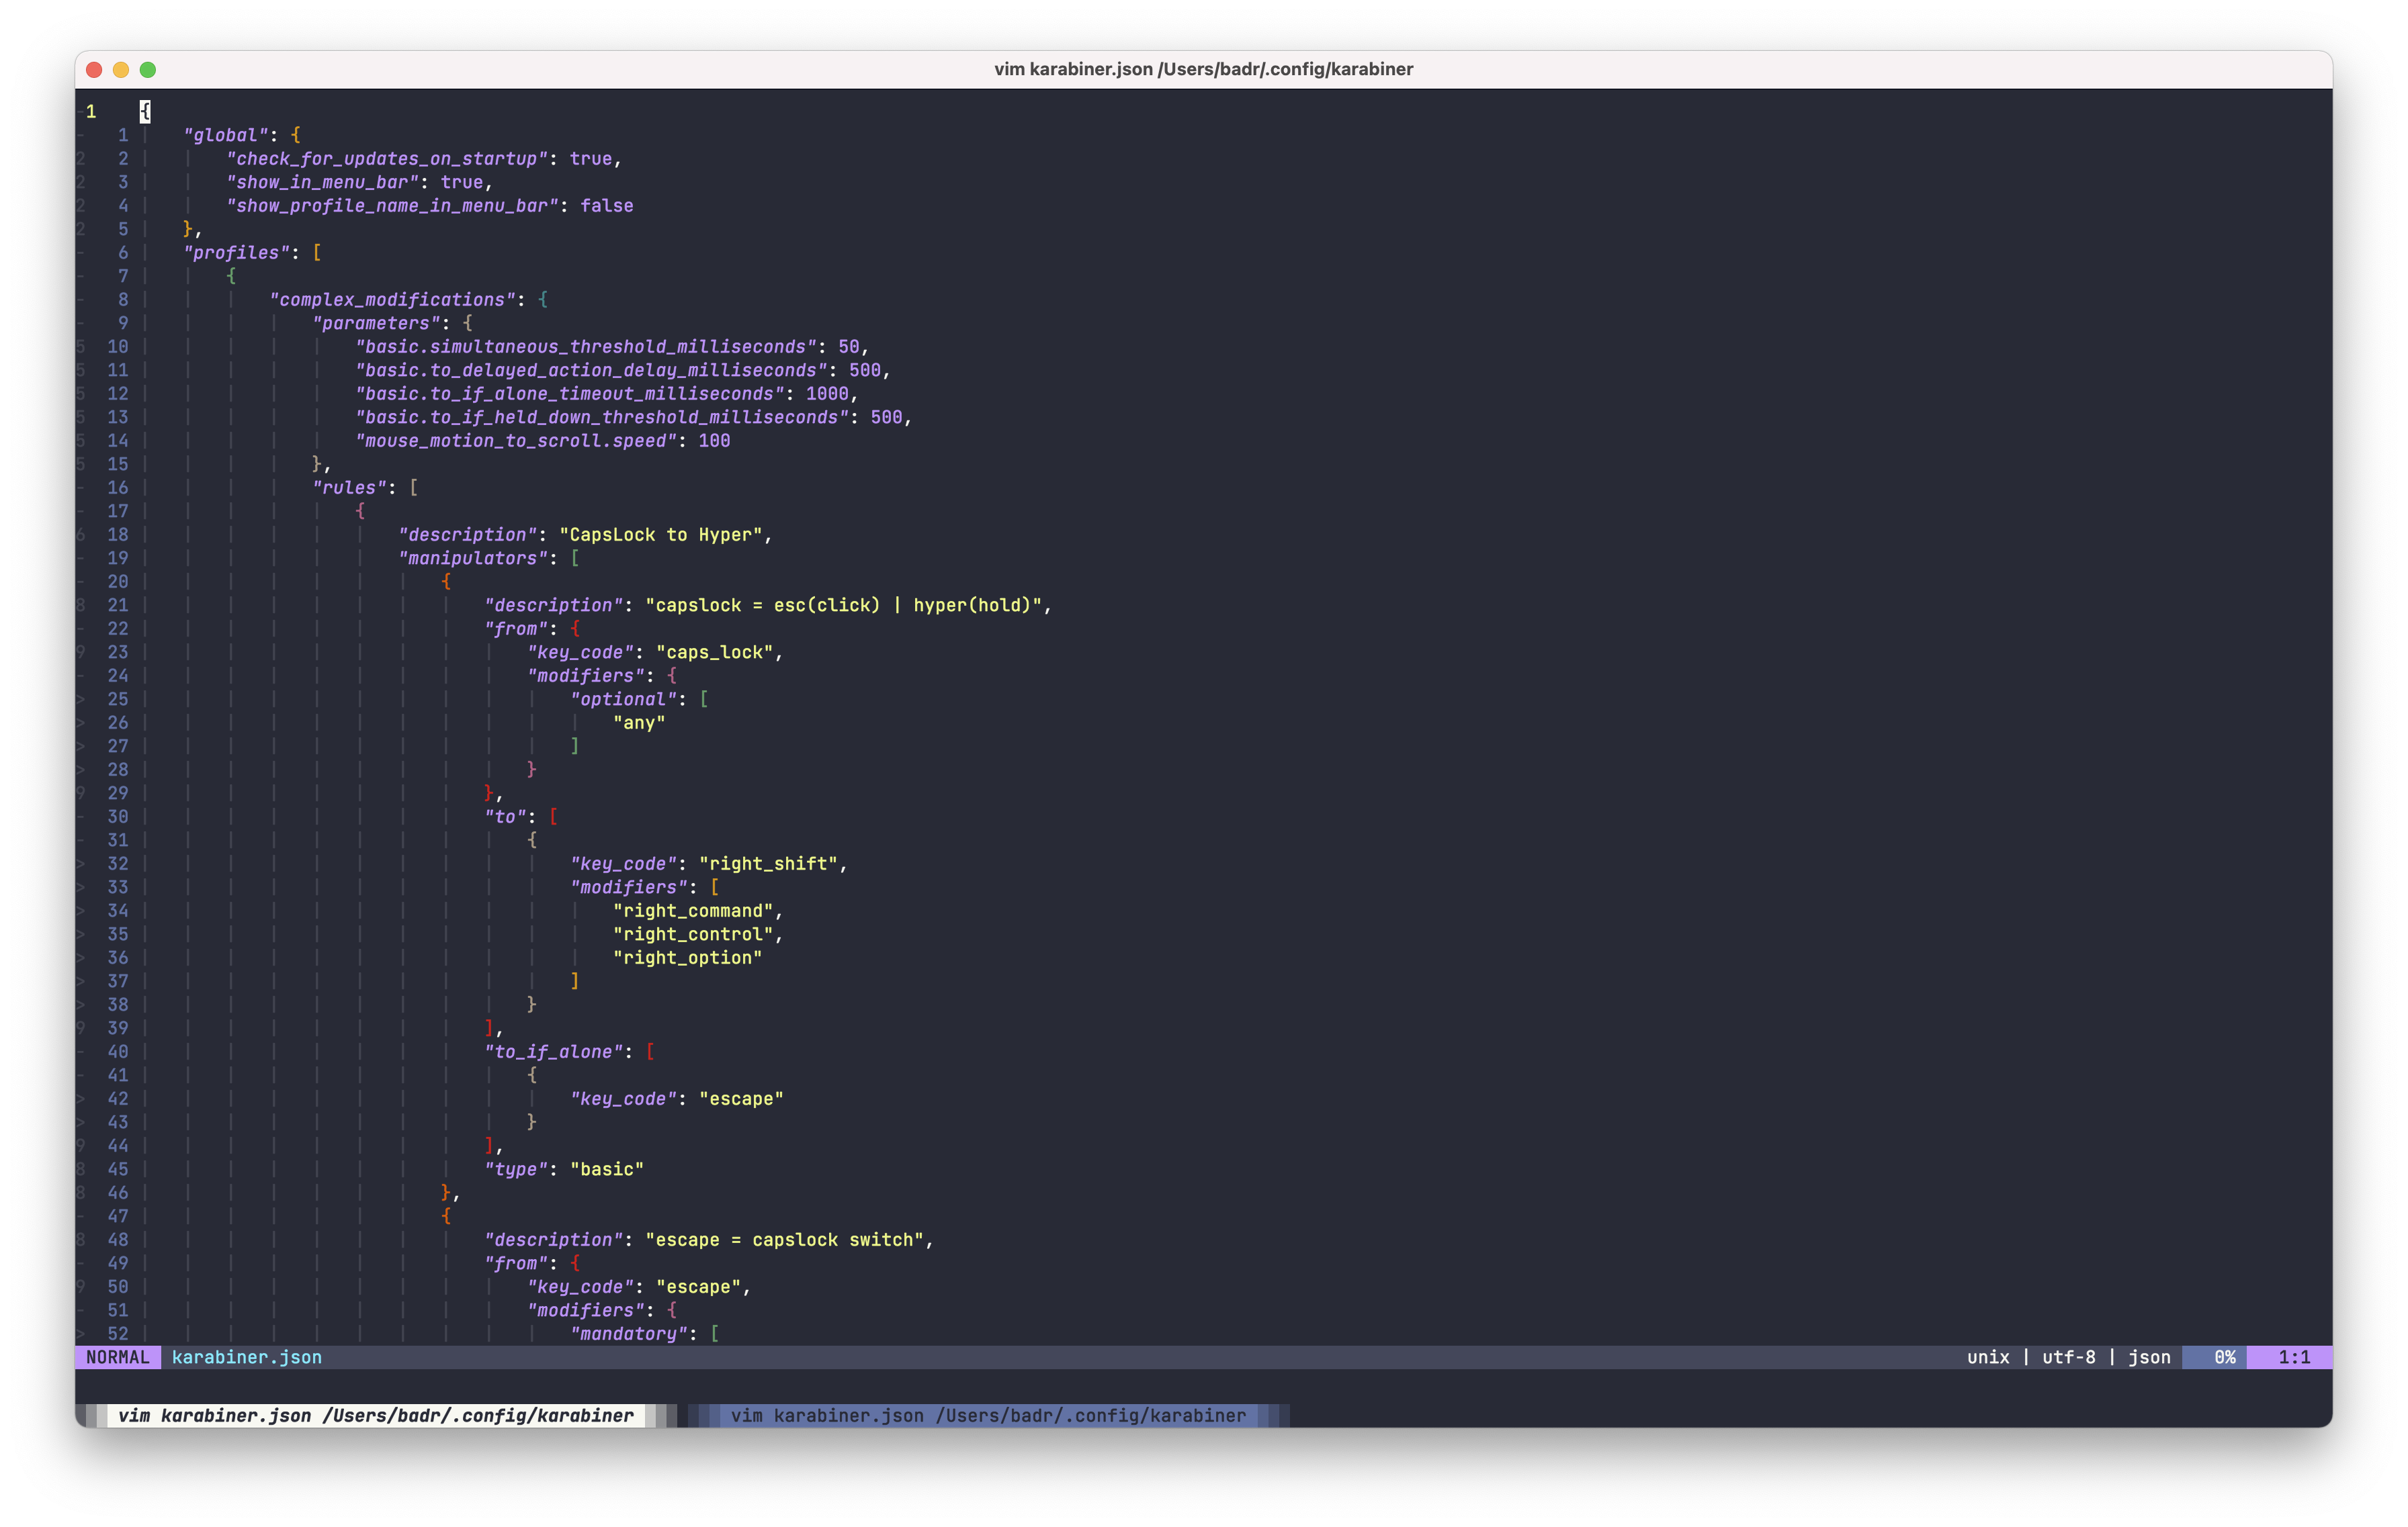This screenshot has height=1527, width=2408.
Task: Select the left tmux window tab
Action: 375,1416
